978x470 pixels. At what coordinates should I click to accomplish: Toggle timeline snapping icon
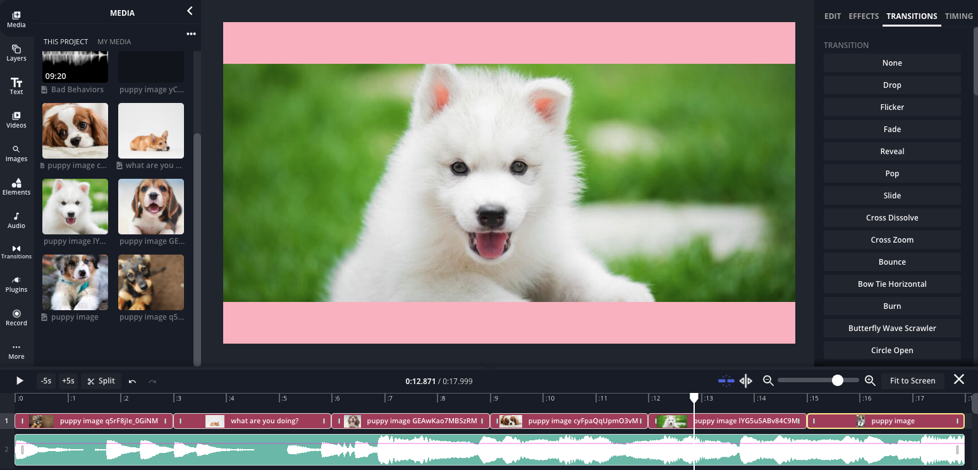[x=726, y=380]
